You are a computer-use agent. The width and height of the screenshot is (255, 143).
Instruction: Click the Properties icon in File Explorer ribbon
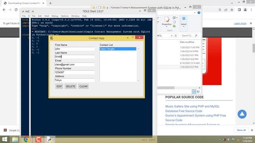tap(167, 19)
